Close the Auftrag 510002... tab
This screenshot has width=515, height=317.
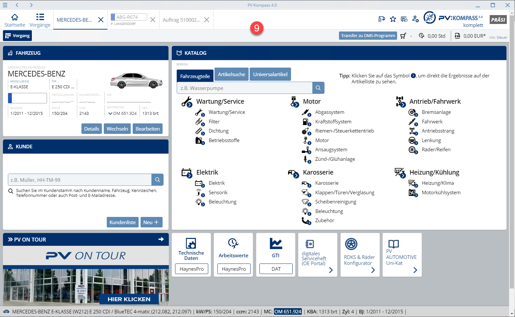207,20
